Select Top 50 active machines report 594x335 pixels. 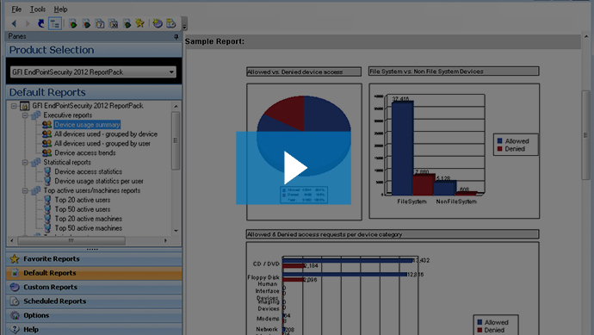click(89, 228)
